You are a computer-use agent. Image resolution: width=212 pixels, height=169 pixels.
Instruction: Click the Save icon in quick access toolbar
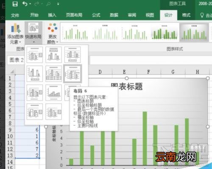(x=15, y=4)
